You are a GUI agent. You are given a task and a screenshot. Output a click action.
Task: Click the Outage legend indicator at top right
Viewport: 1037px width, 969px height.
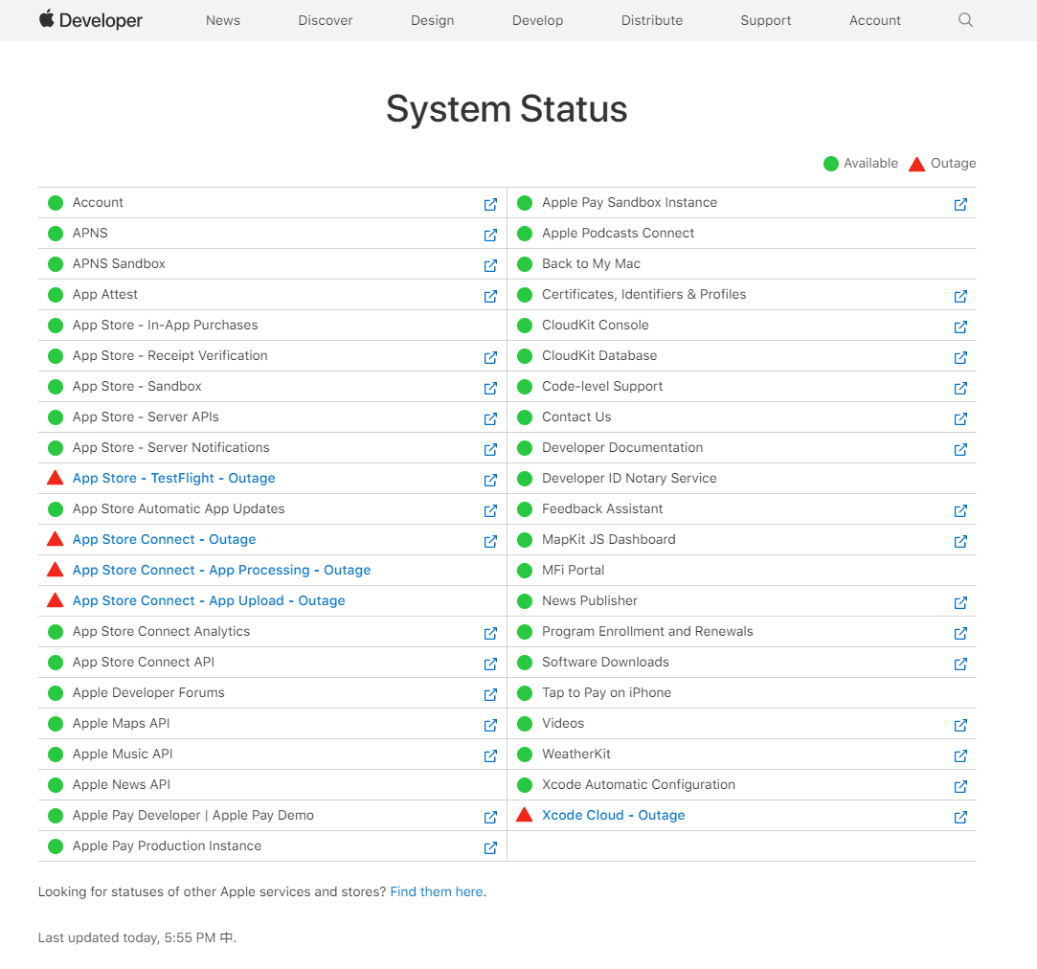tap(916, 163)
